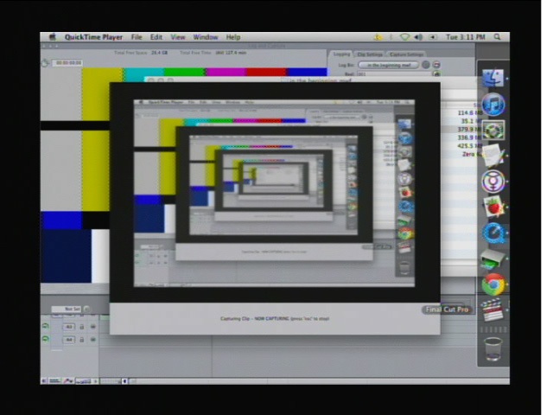
Task: Toggle the A3 track lock
Action: pos(81,327)
